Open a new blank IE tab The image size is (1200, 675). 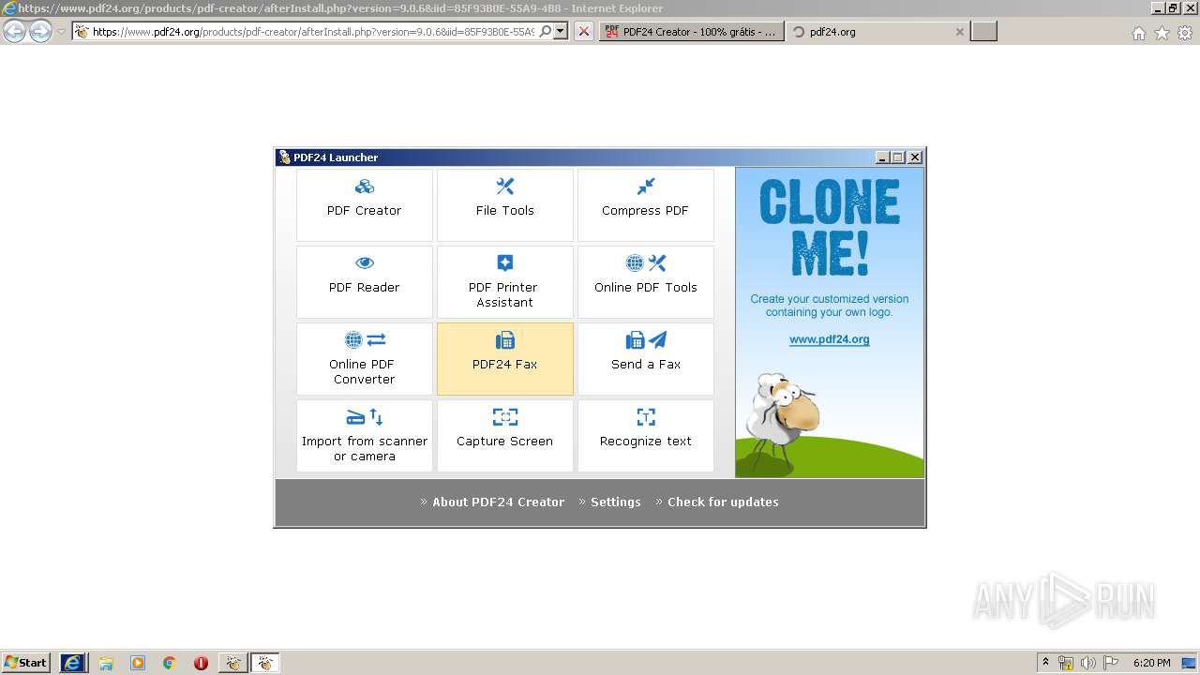click(x=983, y=32)
